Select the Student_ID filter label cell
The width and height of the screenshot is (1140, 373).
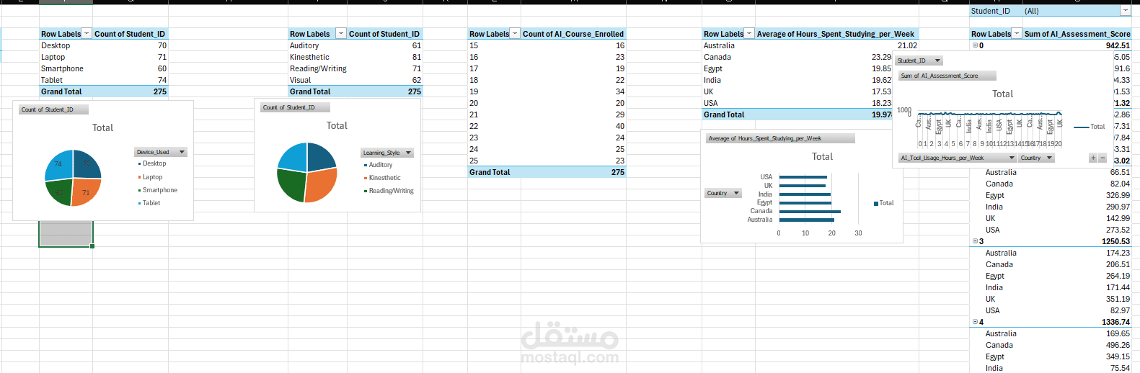(x=996, y=11)
